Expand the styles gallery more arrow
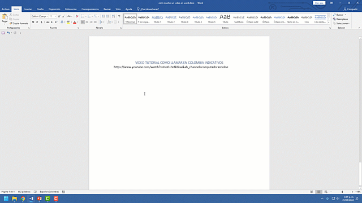 (x=329, y=23)
